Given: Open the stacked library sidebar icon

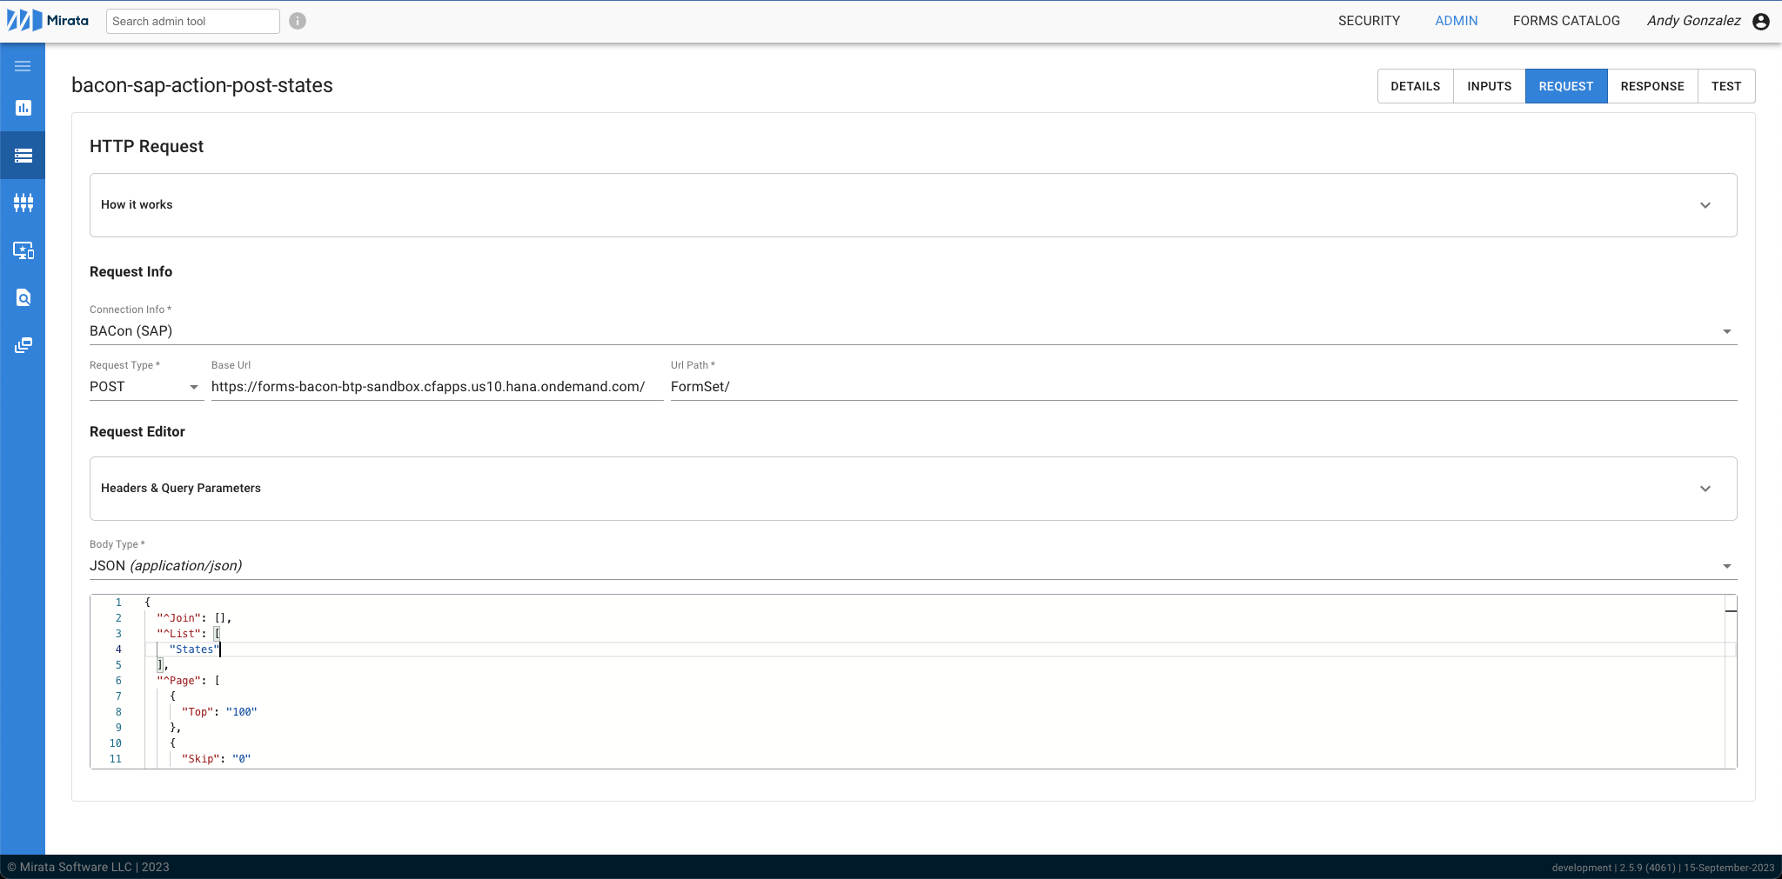Looking at the screenshot, I should coord(23,345).
